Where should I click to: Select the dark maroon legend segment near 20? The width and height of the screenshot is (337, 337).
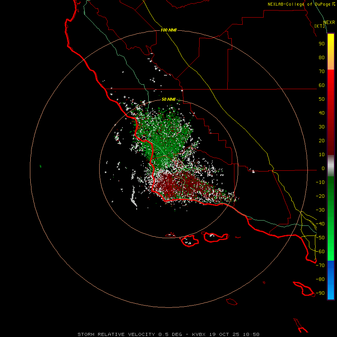[x=331, y=141]
